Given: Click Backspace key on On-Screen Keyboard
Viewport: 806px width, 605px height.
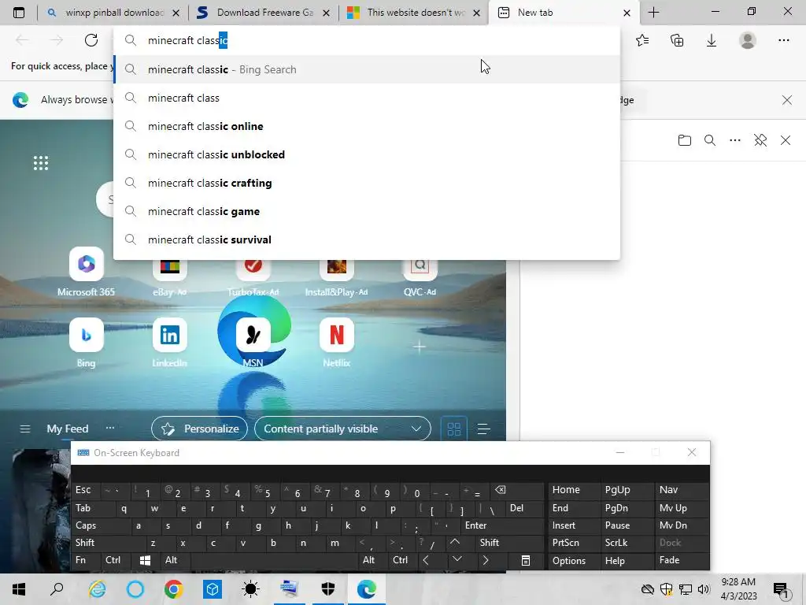Looking at the screenshot, I should [516, 490].
